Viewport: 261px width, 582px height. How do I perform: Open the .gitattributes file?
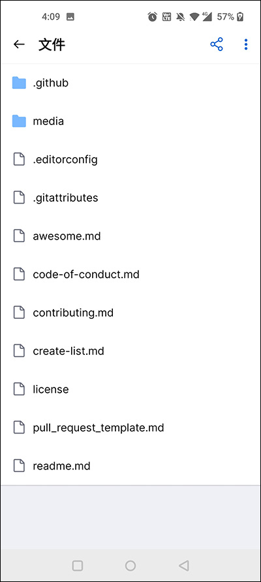click(x=130, y=198)
